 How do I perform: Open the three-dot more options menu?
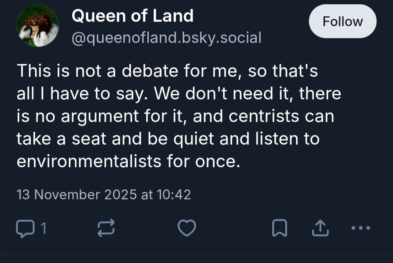point(360,228)
